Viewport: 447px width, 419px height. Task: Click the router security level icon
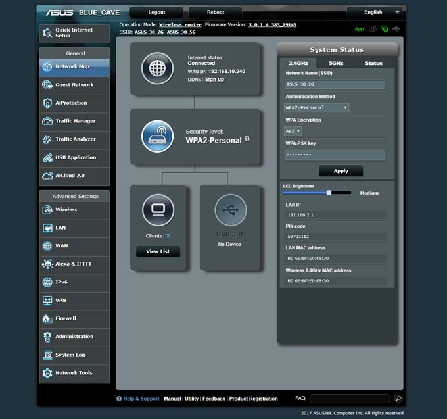pos(157,136)
